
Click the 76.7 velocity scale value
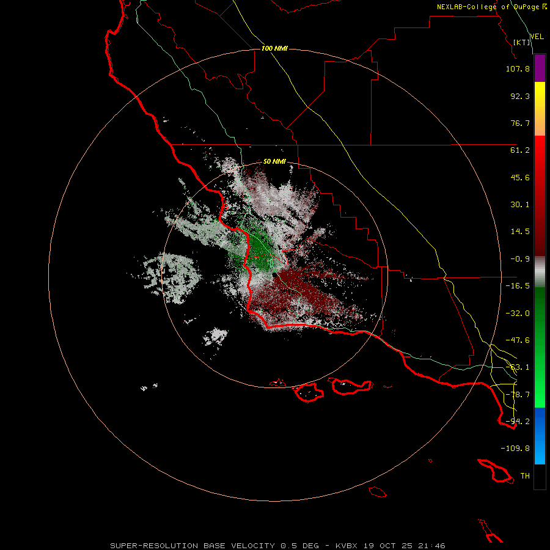coord(520,123)
